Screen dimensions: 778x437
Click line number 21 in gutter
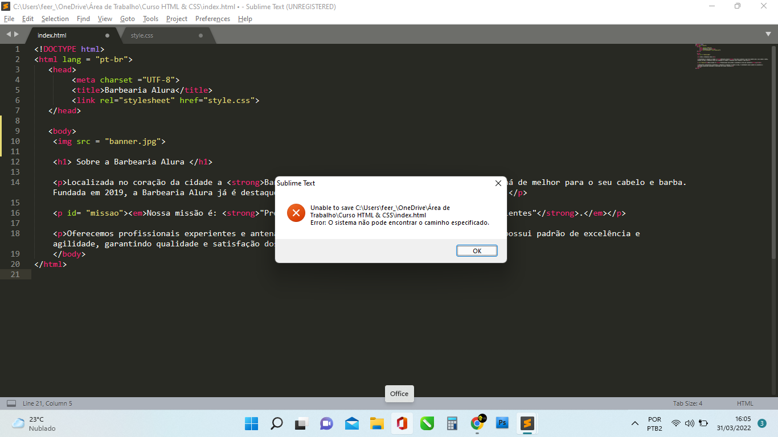15,274
